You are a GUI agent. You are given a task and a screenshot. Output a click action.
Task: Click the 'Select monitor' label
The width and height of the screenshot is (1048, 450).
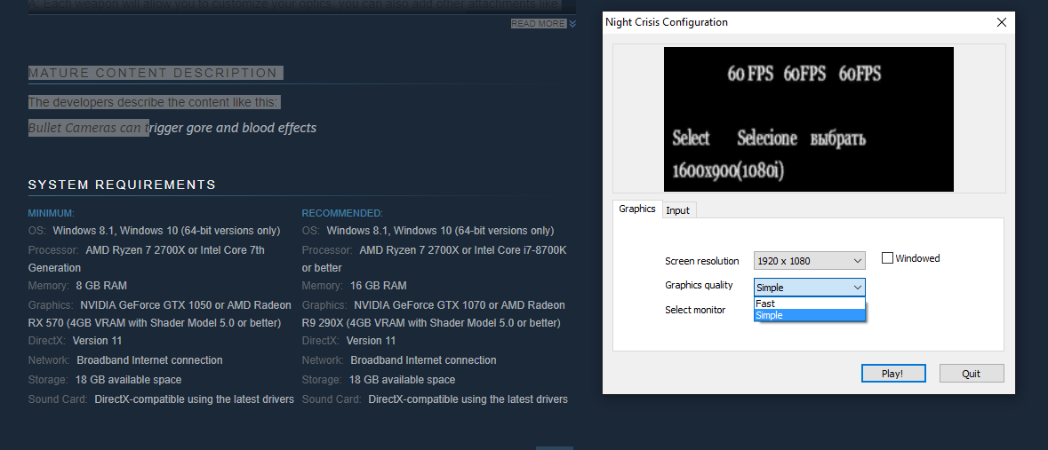click(695, 310)
